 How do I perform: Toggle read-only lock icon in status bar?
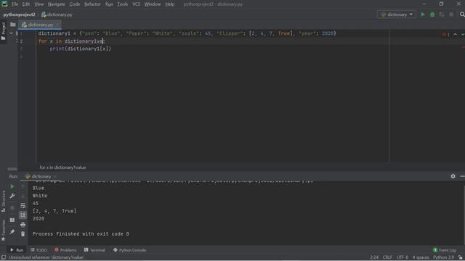[x=460, y=257]
